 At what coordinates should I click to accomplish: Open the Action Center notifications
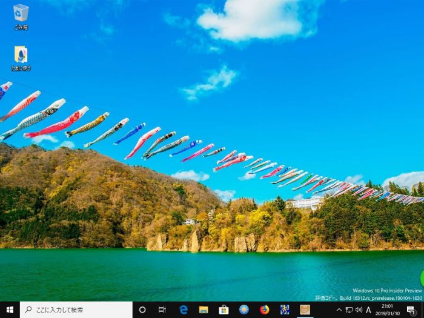point(411,310)
